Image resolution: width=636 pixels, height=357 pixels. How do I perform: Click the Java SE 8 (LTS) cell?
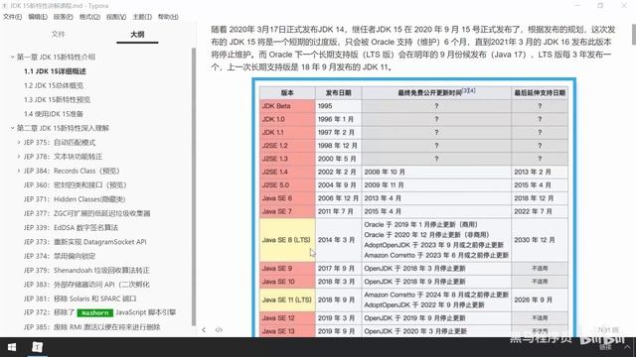pos(287,240)
